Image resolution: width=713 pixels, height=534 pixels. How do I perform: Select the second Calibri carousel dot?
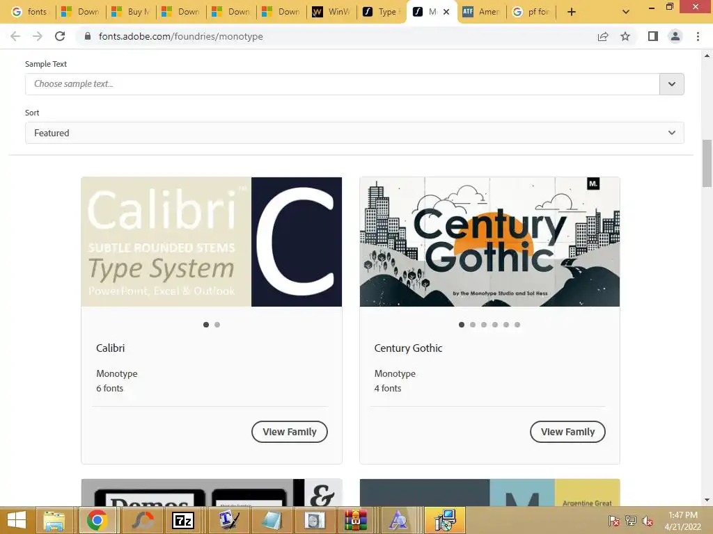[x=217, y=325]
